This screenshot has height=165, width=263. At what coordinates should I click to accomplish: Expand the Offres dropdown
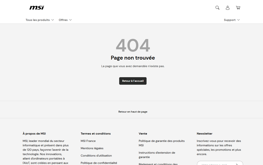click(65, 20)
